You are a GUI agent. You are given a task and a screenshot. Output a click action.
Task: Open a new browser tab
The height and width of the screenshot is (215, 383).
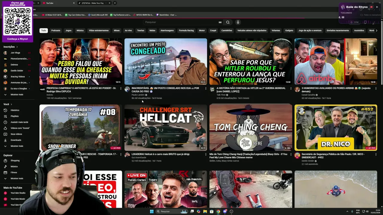click(115, 3)
